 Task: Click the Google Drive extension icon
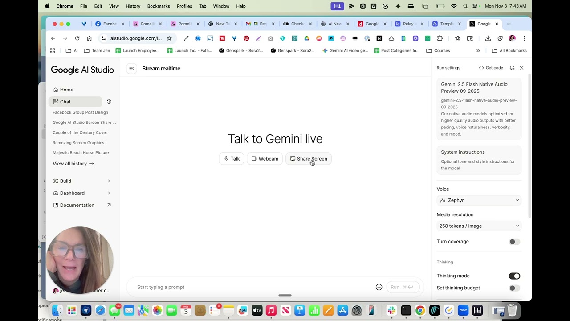pos(307,38)
